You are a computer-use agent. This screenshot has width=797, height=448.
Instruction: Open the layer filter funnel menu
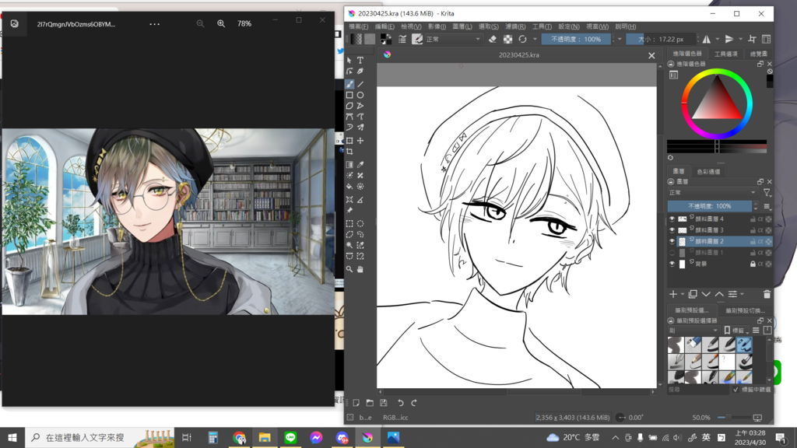(767, 193)
